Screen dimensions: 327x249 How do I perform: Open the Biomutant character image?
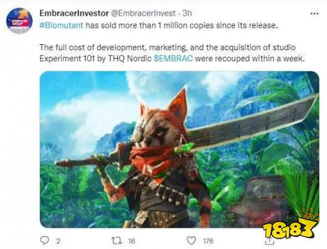coord(179,149)
